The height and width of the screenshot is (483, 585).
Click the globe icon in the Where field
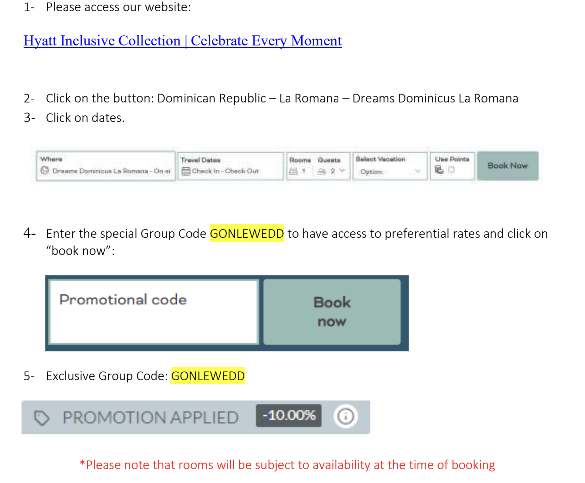coord(44,171)
